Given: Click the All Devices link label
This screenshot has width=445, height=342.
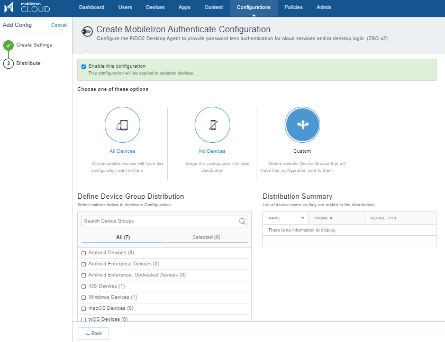Looking at the screenshot, I should [x=122, y=151].
